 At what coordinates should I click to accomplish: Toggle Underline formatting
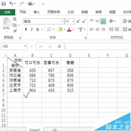37,29
